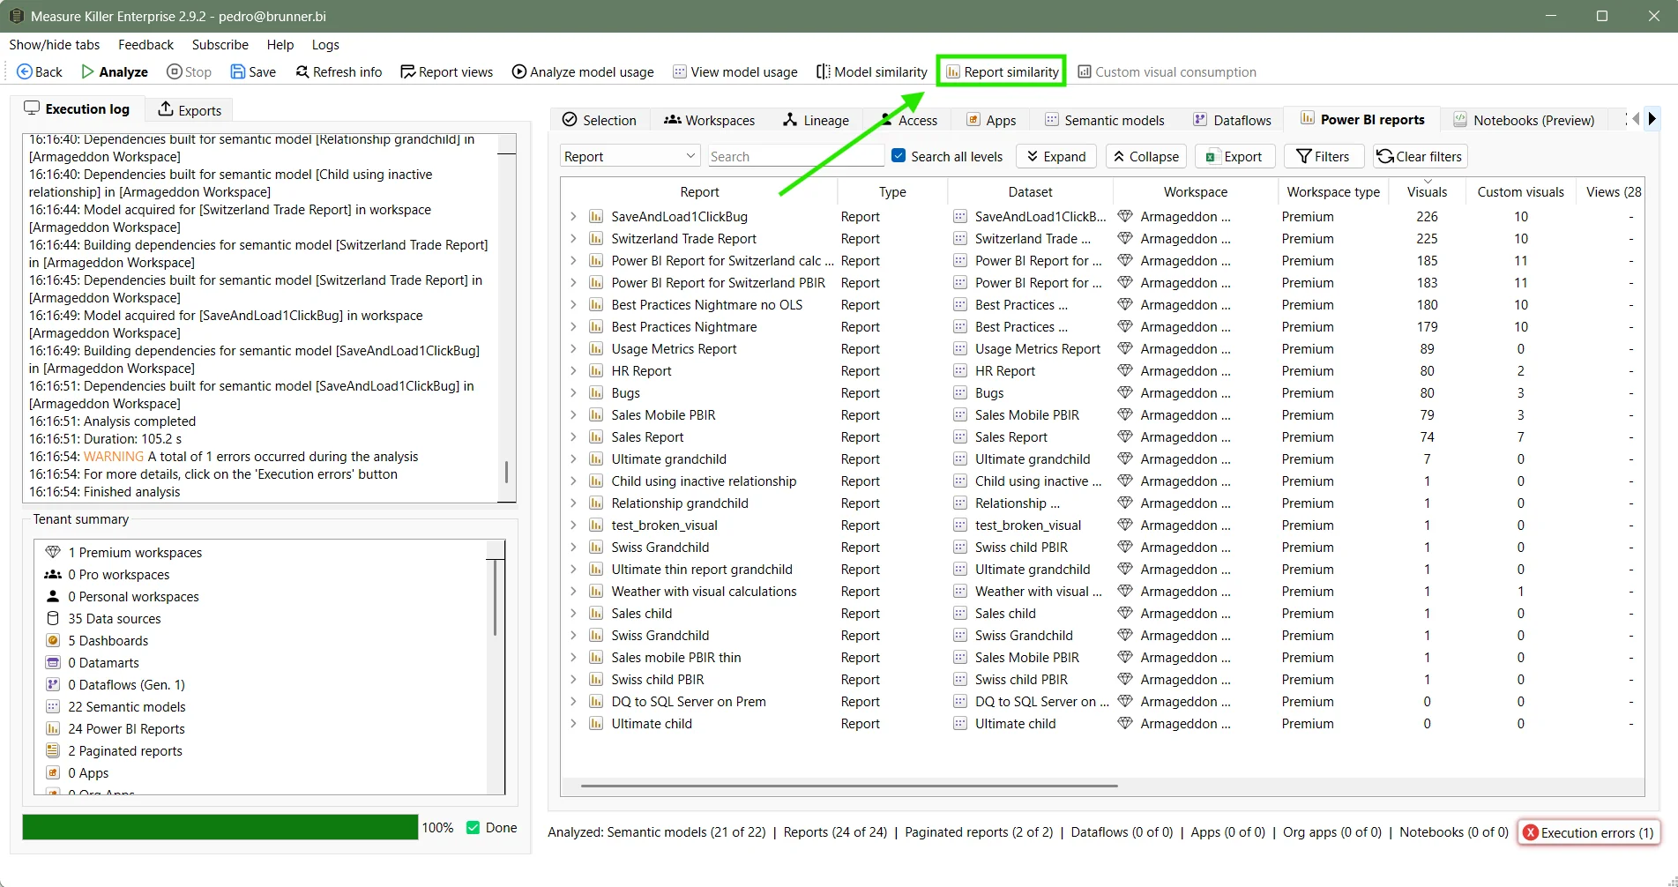Open the Feedback menu

[145, 45]
